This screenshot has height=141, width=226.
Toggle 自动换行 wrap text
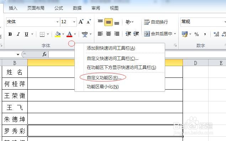[156, 22]
